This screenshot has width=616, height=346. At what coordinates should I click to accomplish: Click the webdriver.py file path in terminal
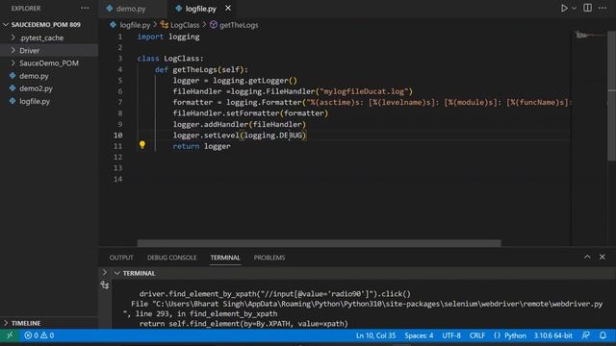tap(378, 304)
